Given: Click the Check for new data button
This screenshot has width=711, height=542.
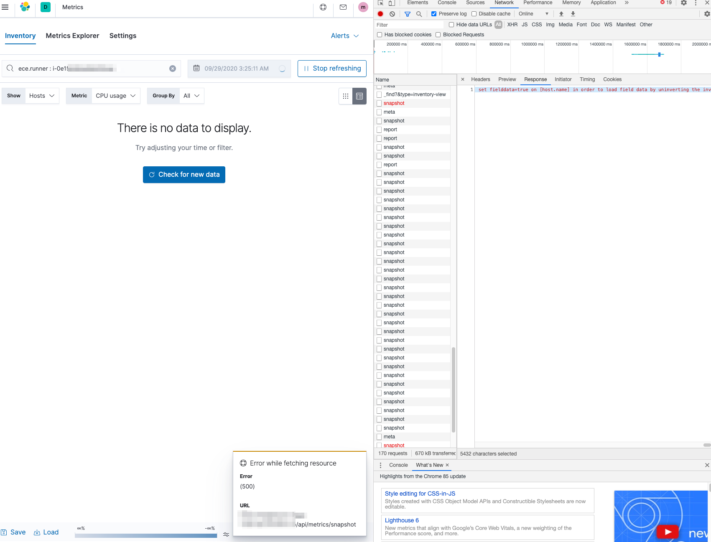Looking at the screenshot, I should pyautogui.click(x=184, y=174).
